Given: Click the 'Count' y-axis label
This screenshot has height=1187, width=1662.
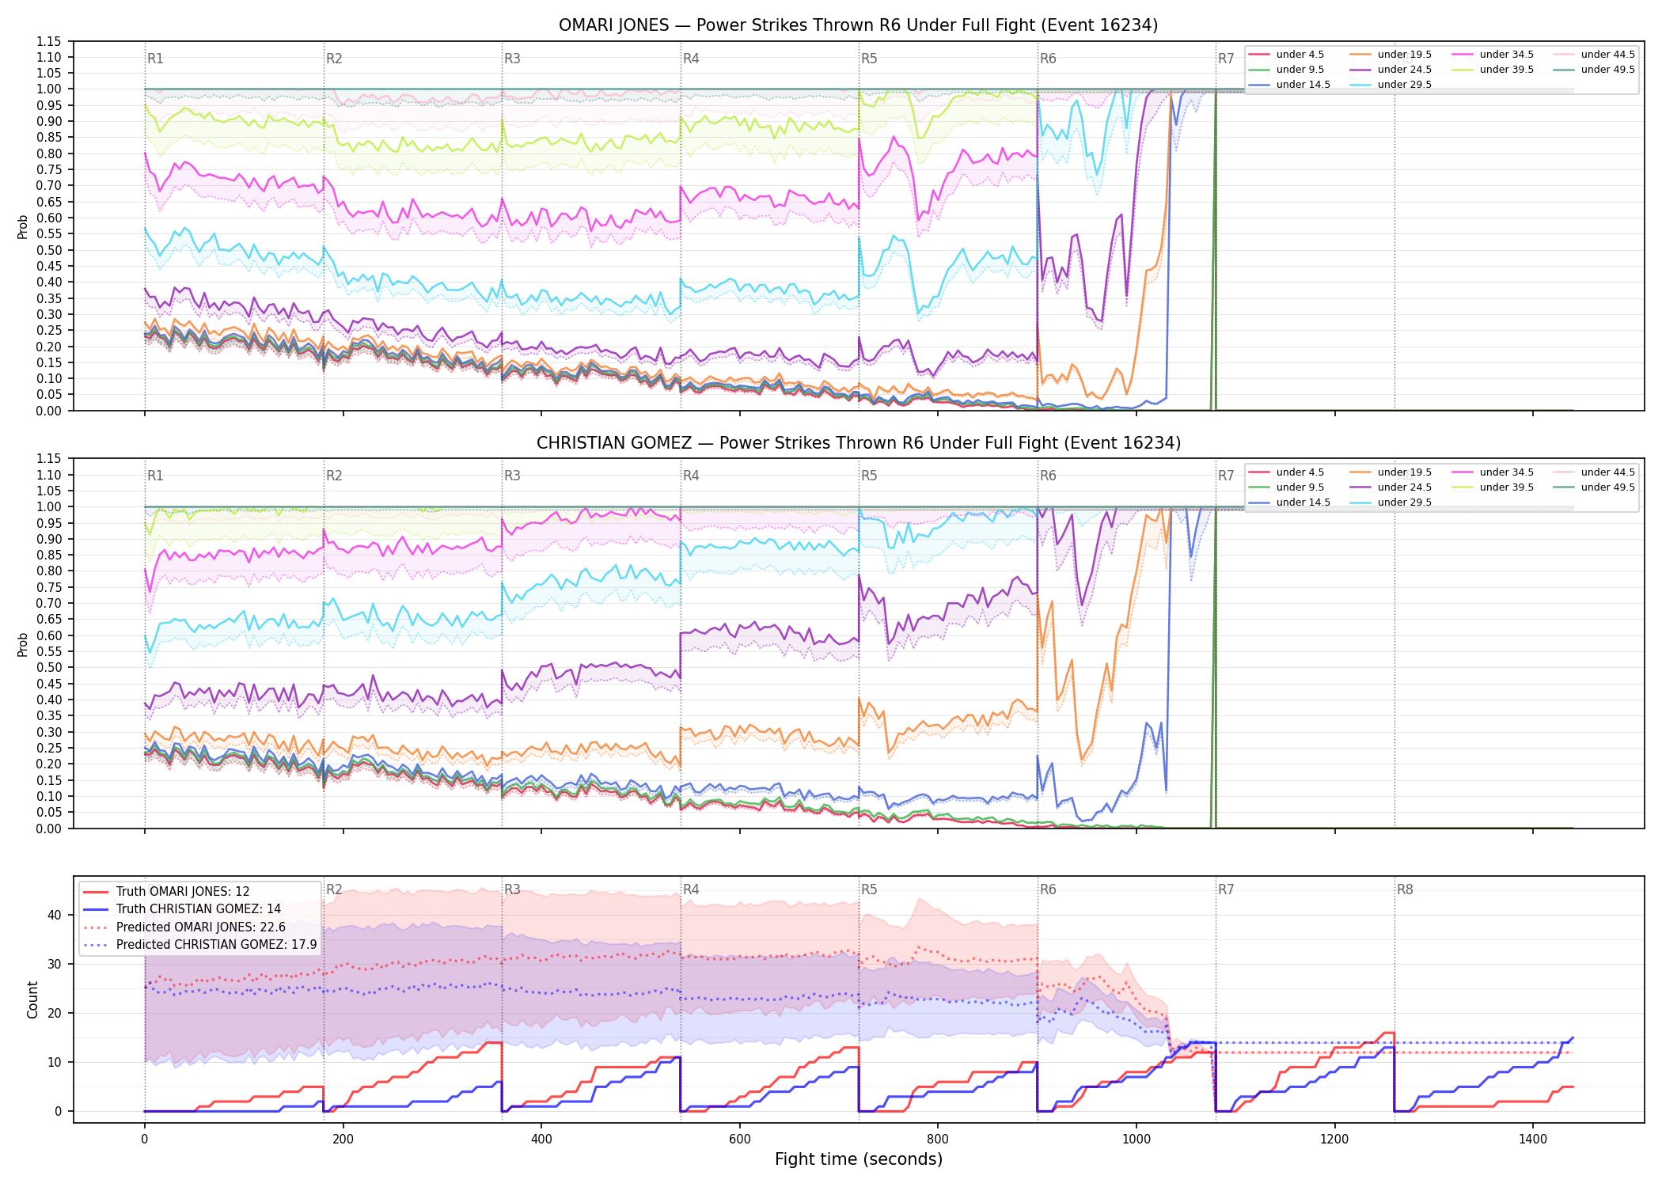Looking at the screenshot, I should 32,999.
